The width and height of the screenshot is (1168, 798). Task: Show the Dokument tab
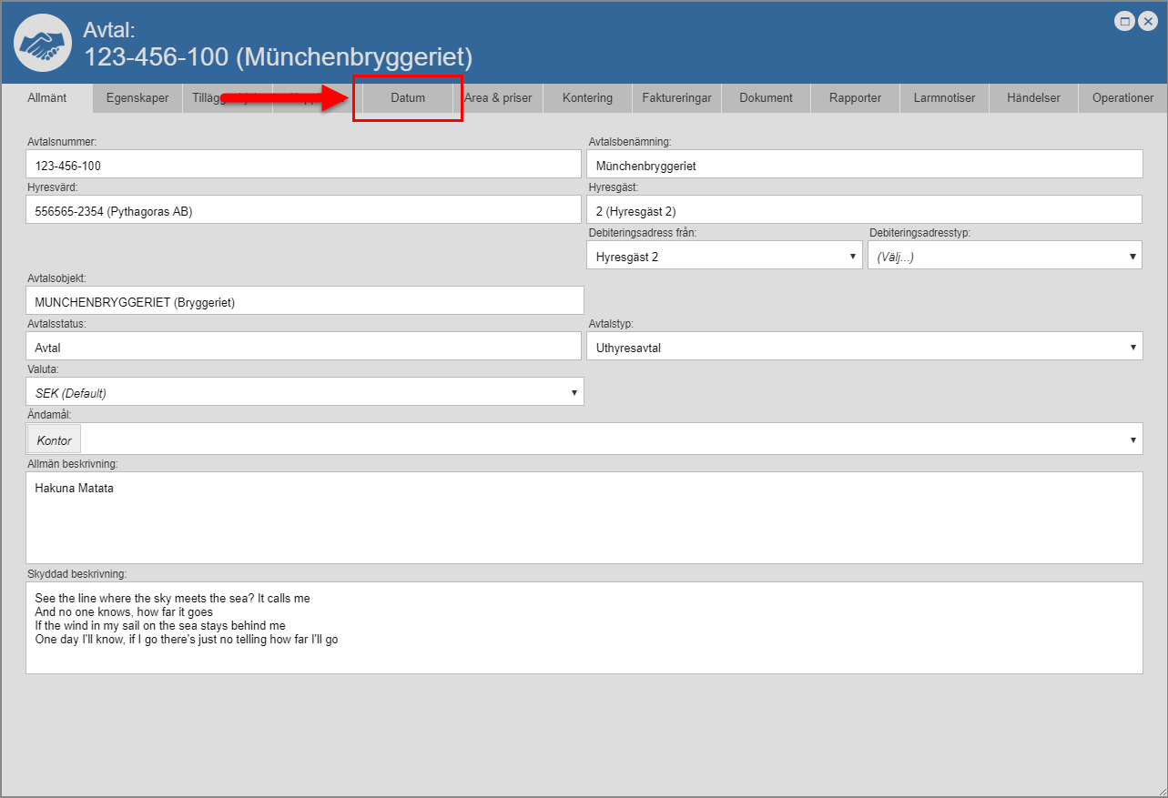tap(766, 98)
